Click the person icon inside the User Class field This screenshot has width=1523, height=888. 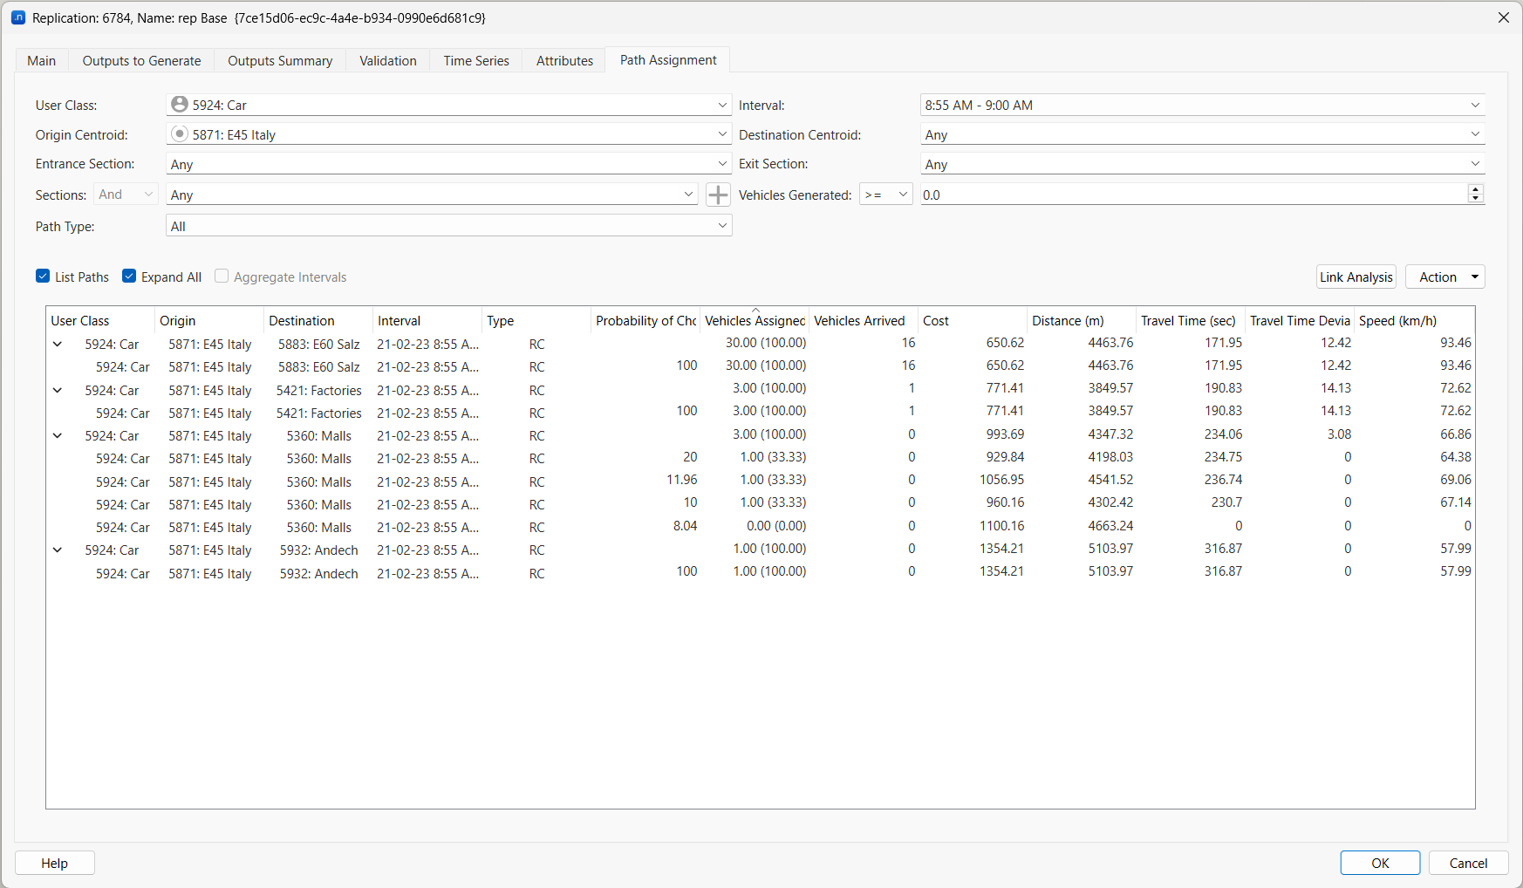click(x=180, y=104)
